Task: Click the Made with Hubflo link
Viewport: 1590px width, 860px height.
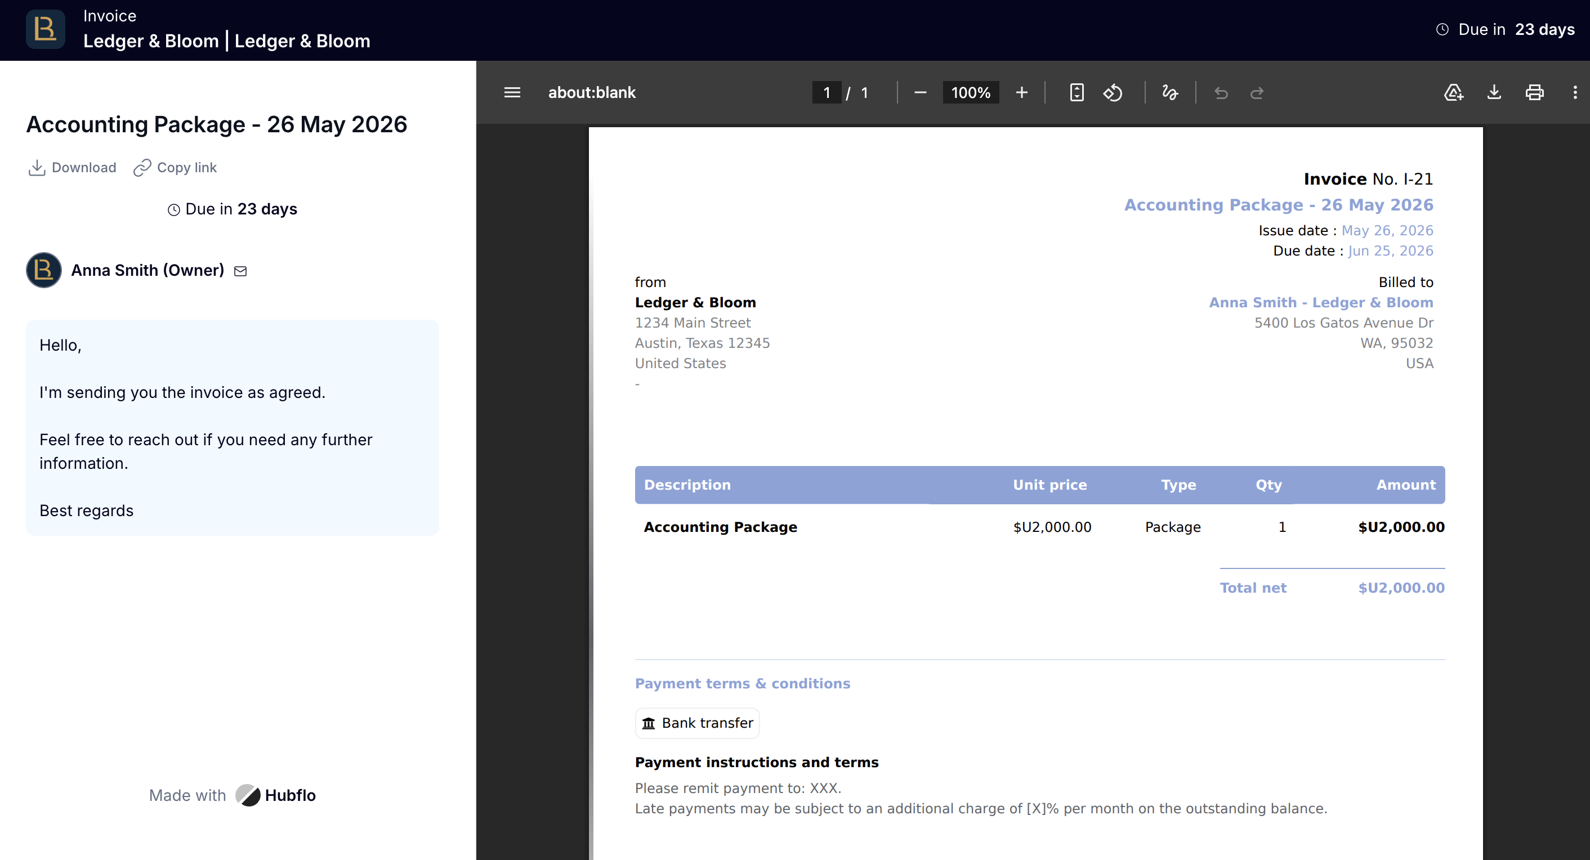Action: point(232,795)
